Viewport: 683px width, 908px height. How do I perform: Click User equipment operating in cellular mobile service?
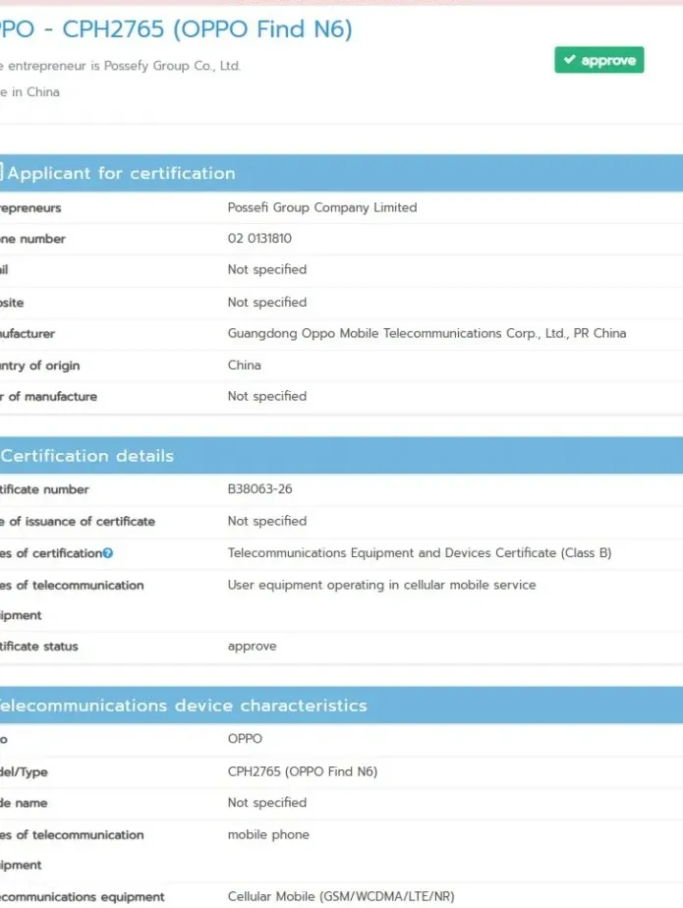coord(381,585)
